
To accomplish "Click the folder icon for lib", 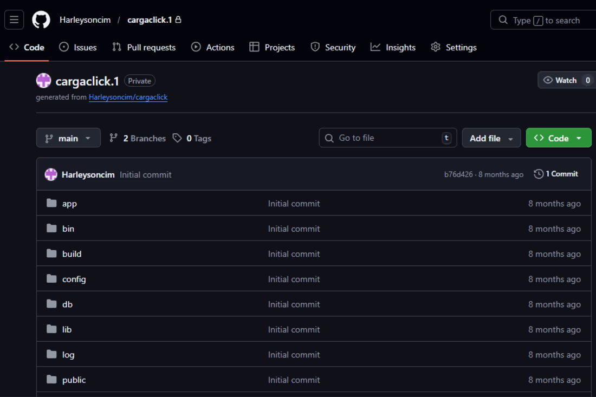I will tap(51, 329).
